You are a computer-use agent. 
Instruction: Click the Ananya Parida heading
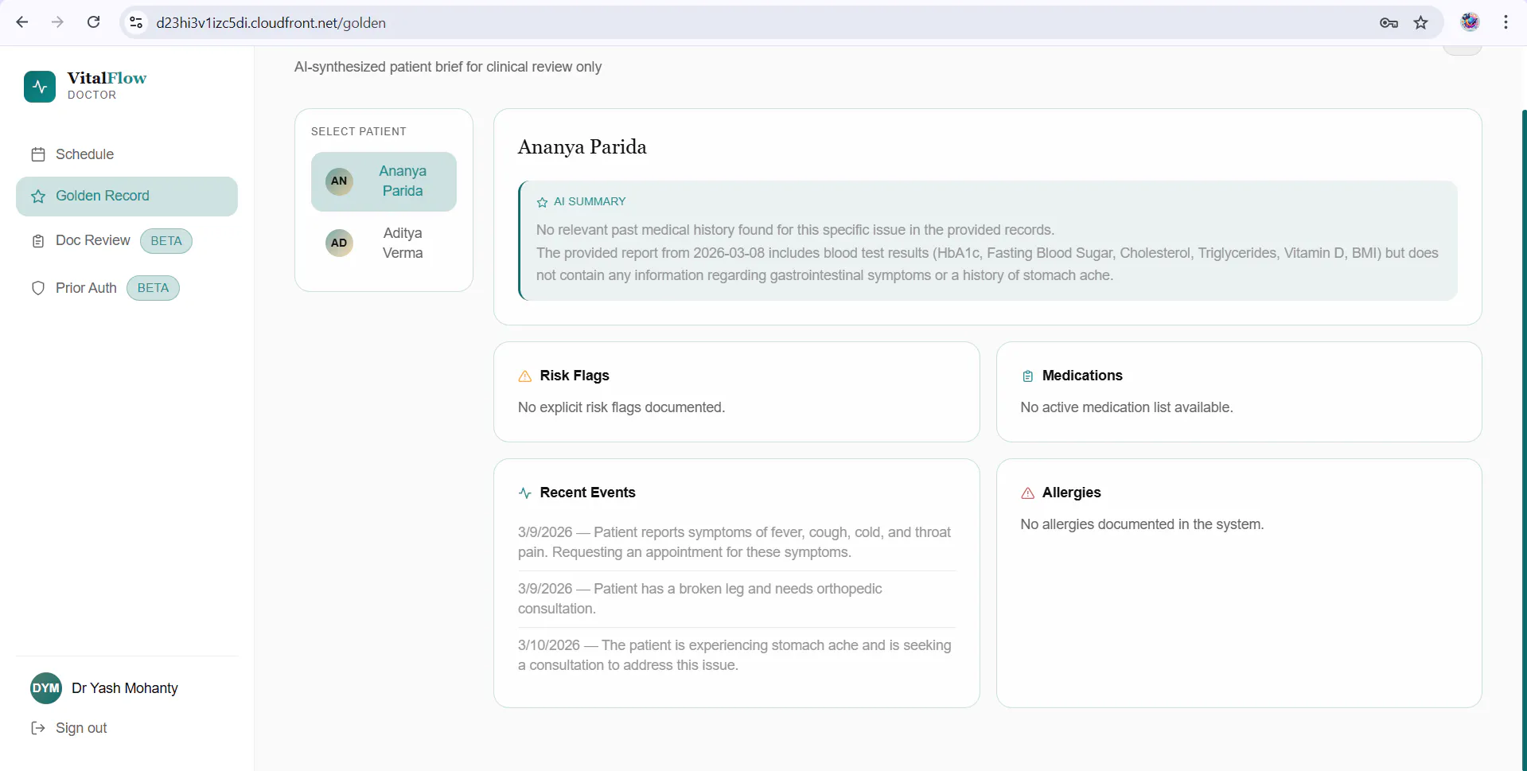click(x=582, y=147)
